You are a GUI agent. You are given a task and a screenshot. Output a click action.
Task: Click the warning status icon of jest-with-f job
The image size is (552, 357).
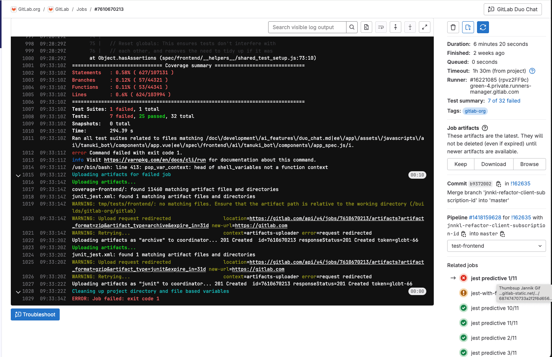click(x=464, y=293)
